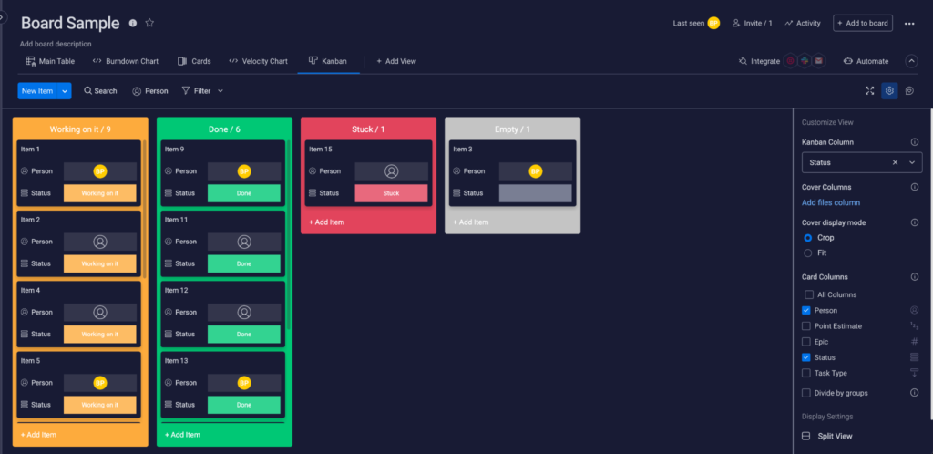Open the Velocity Chart tab

click(x=258, y=61)
